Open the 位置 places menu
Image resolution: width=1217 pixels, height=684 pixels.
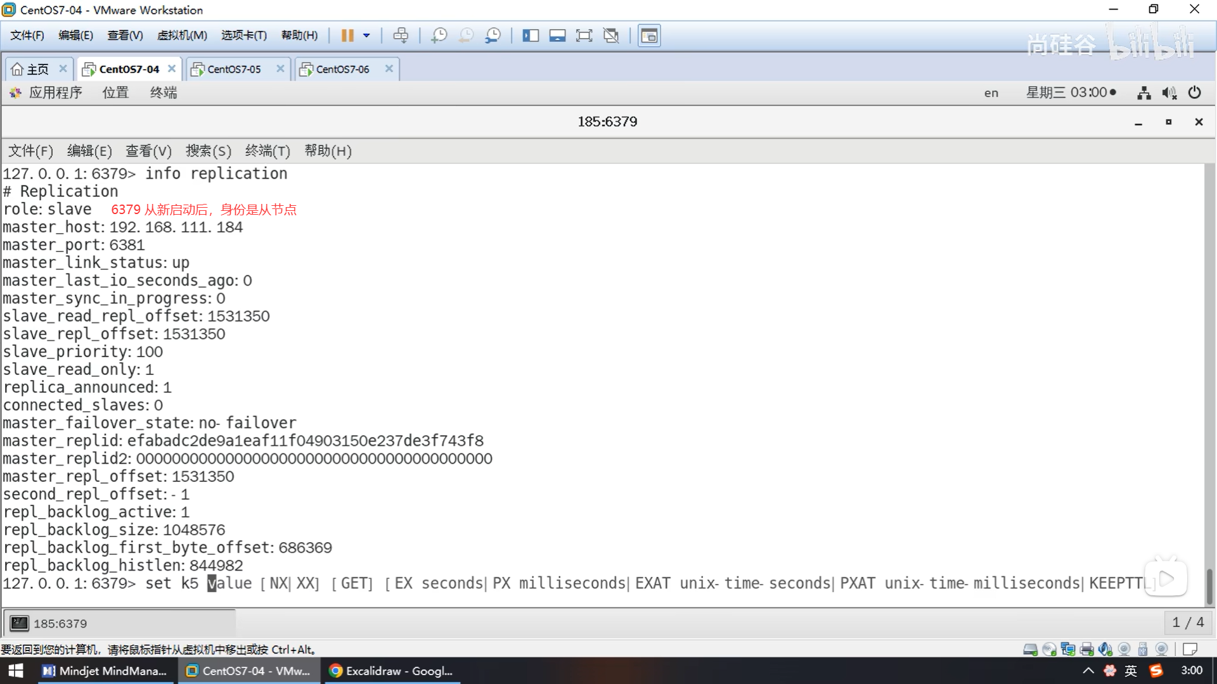[115, 92]
